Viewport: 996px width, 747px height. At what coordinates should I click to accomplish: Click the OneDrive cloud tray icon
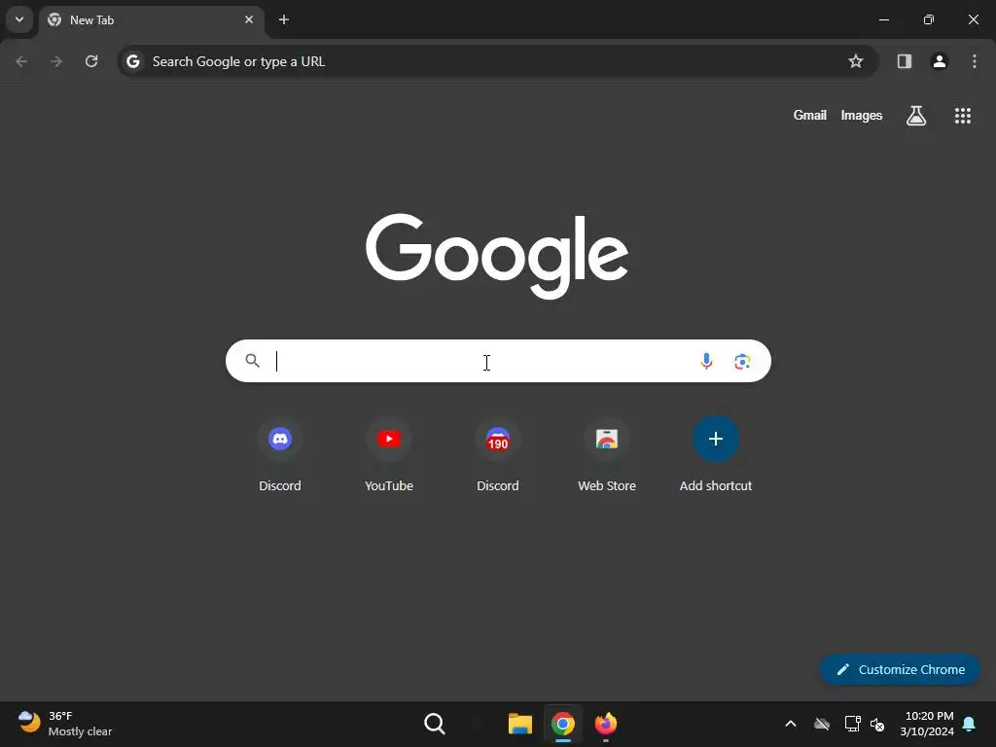pos(822,724)
